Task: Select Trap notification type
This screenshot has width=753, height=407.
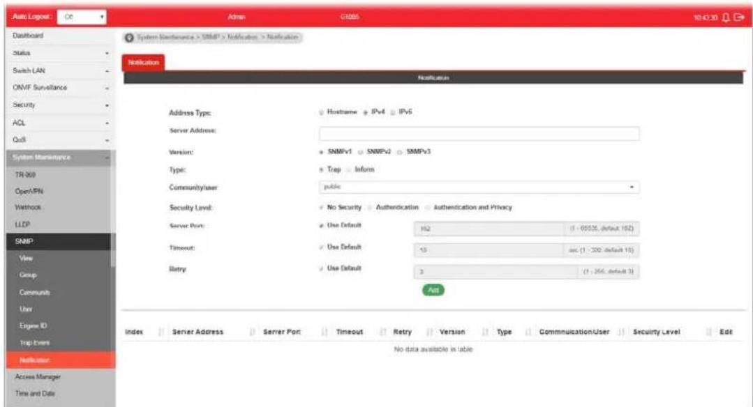Action: 321,170
